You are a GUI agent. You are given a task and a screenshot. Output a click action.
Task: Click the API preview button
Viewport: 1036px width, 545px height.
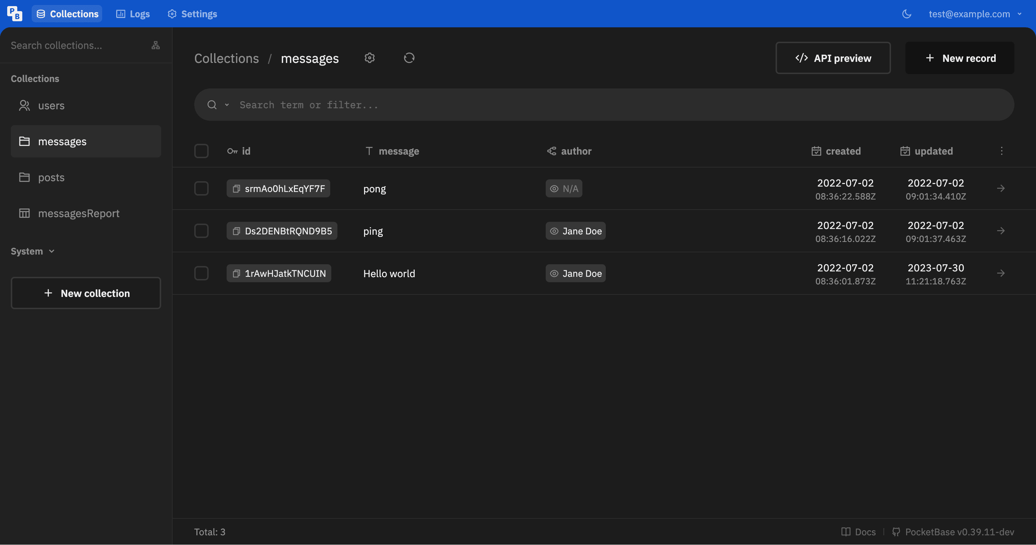[833, 58]
